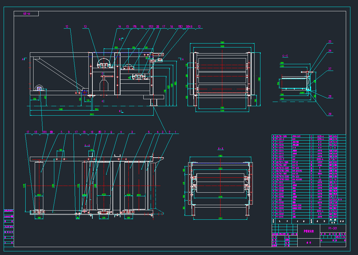Select part balloon number 13
This screenshot has width=358, height=255.
point(85,27)
